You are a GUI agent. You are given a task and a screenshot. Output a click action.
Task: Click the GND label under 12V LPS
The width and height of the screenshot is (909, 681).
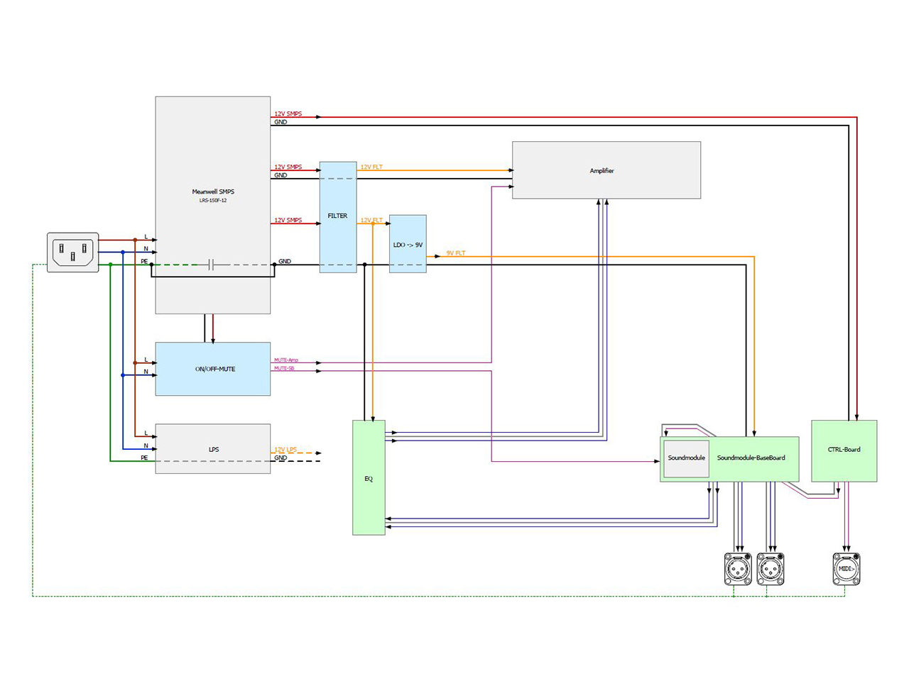281,458
